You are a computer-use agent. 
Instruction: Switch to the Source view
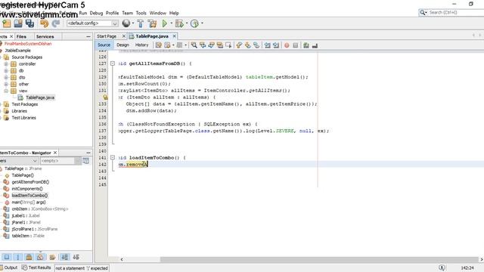click(104, 45)
